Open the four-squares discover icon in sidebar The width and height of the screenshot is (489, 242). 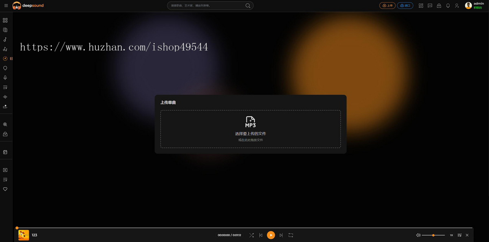coord(5,20)
